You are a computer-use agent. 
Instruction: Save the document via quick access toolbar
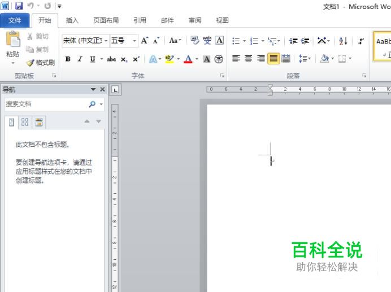(19, 6)
